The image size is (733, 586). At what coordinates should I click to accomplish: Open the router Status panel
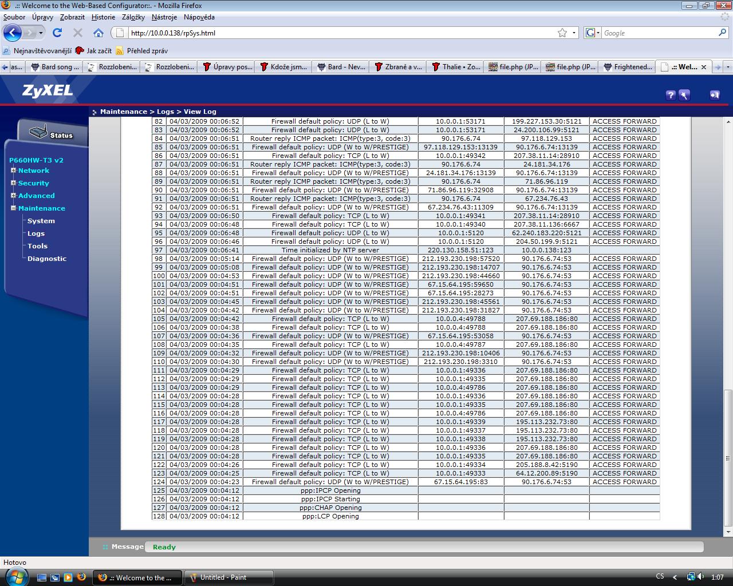(53, 134)
